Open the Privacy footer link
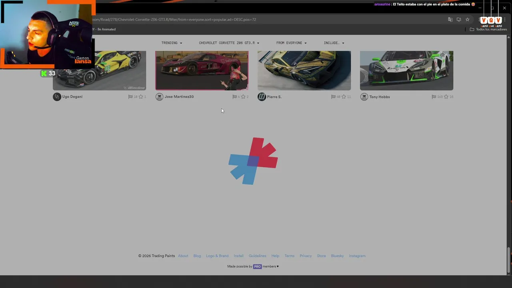 pos(306,256)
